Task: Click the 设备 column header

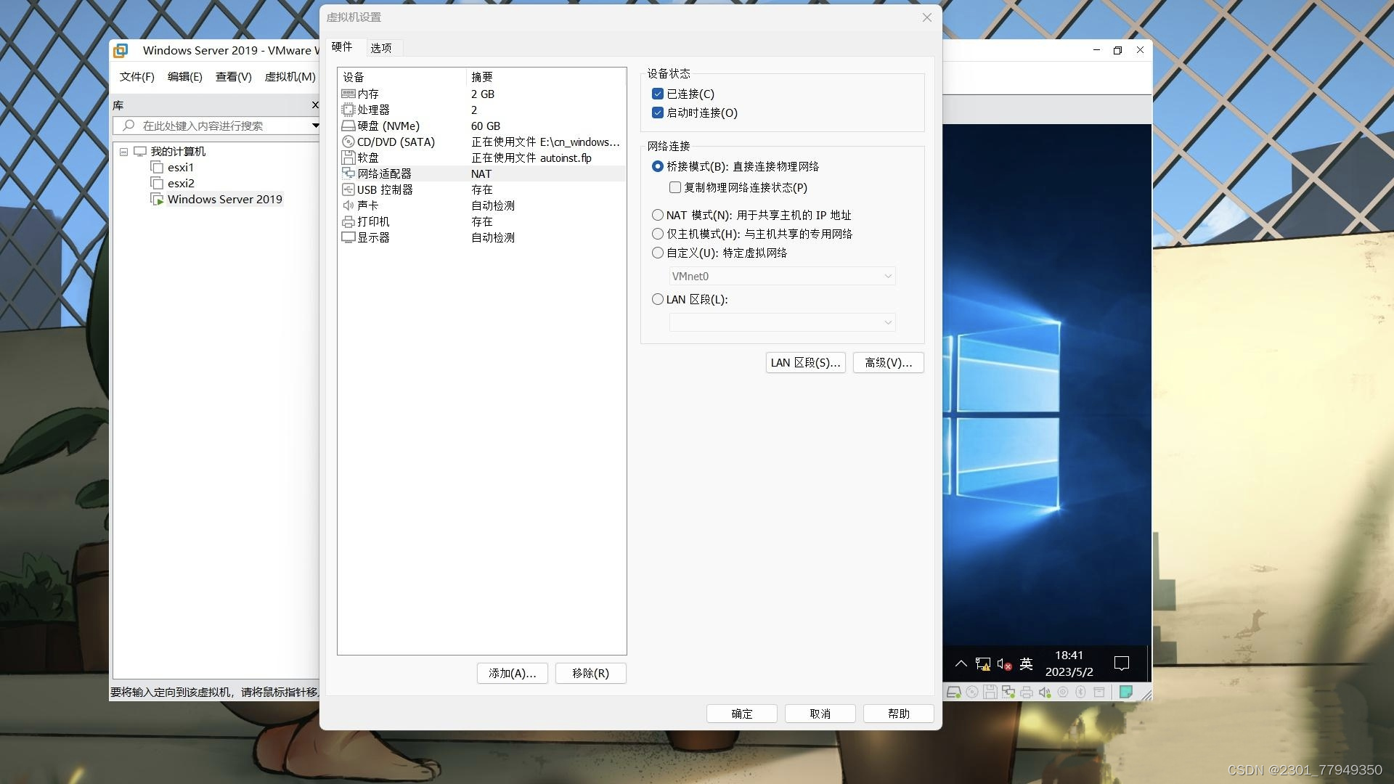Action: click(x=402, y=77)
